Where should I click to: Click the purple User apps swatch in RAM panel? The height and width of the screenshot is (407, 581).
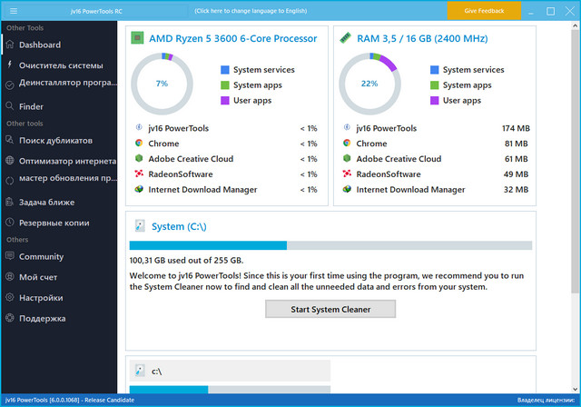click(x=433, y=100)
